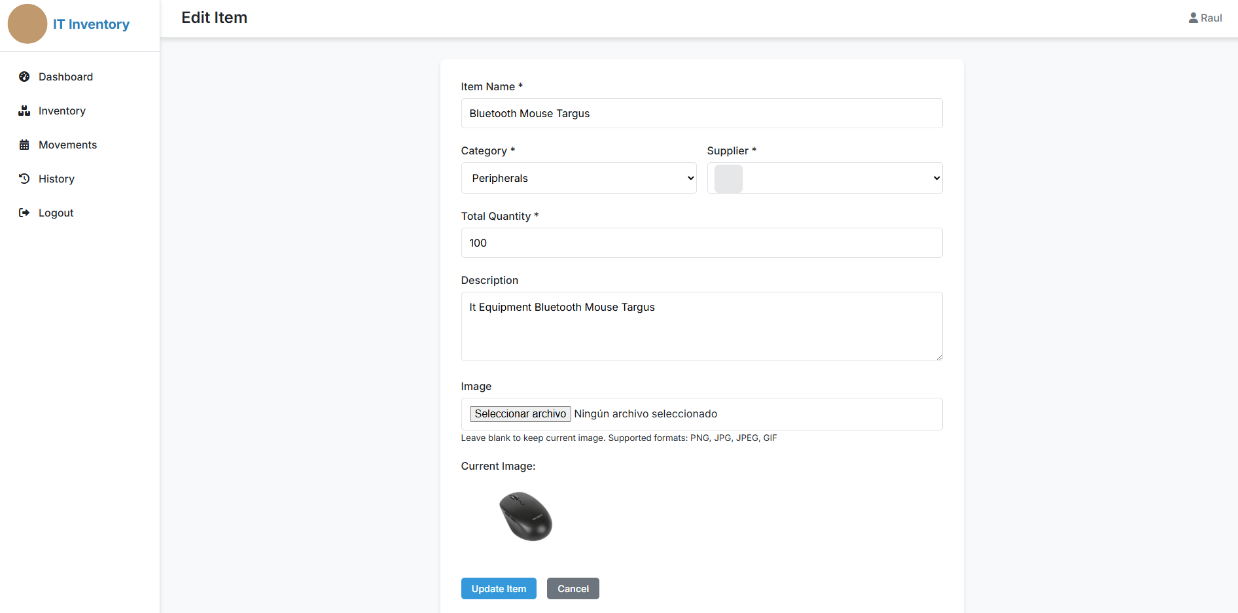
Task: Click the current mouse image thumbnail
Action: click(526, 516)
